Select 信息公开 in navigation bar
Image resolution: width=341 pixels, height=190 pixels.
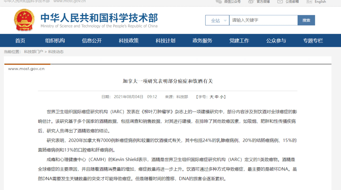click(92, 40)
